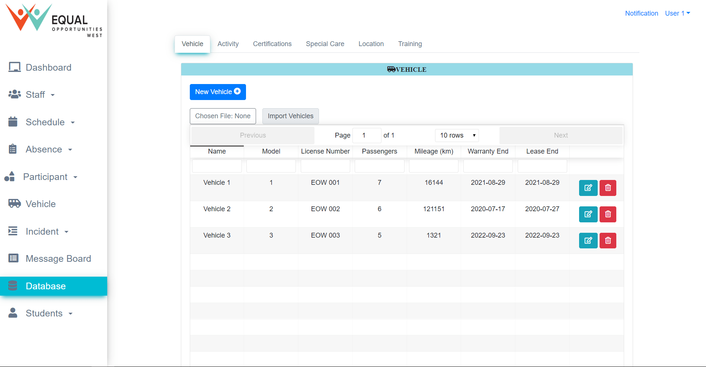
Task: Open Message Board from the sidebar
Action: 58,258
